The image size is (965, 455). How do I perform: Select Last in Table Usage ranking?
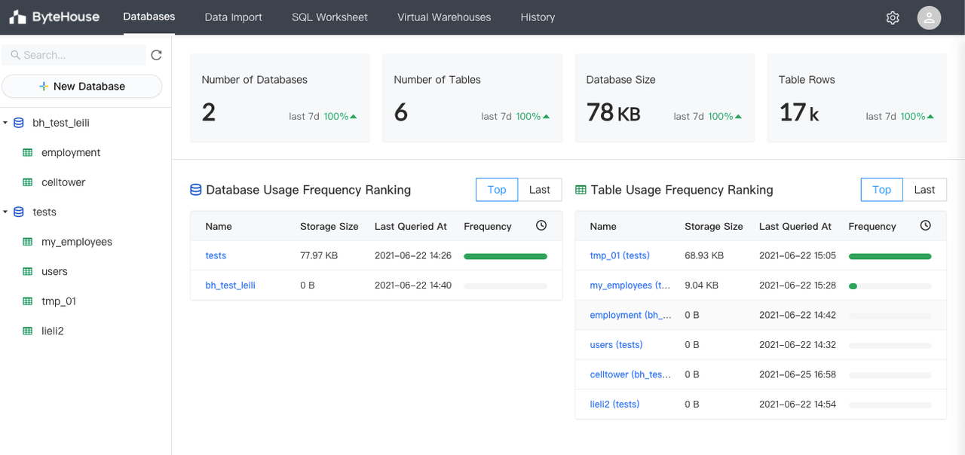coord(924,190)
